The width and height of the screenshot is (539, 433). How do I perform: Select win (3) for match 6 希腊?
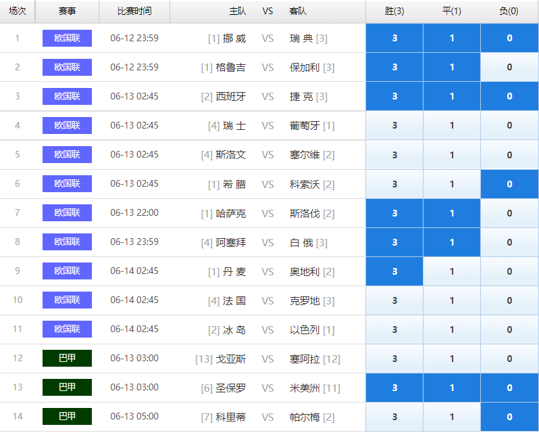click(x=394, y=184)
